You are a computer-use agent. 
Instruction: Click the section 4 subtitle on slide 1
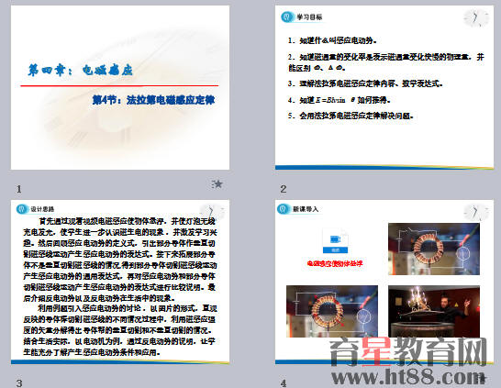[153, 100]
